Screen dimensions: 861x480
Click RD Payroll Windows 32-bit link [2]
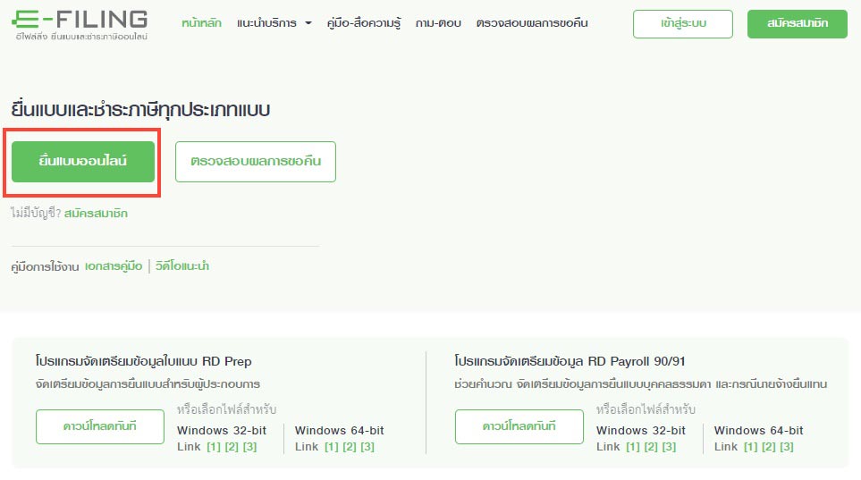(x=650, y=447)
